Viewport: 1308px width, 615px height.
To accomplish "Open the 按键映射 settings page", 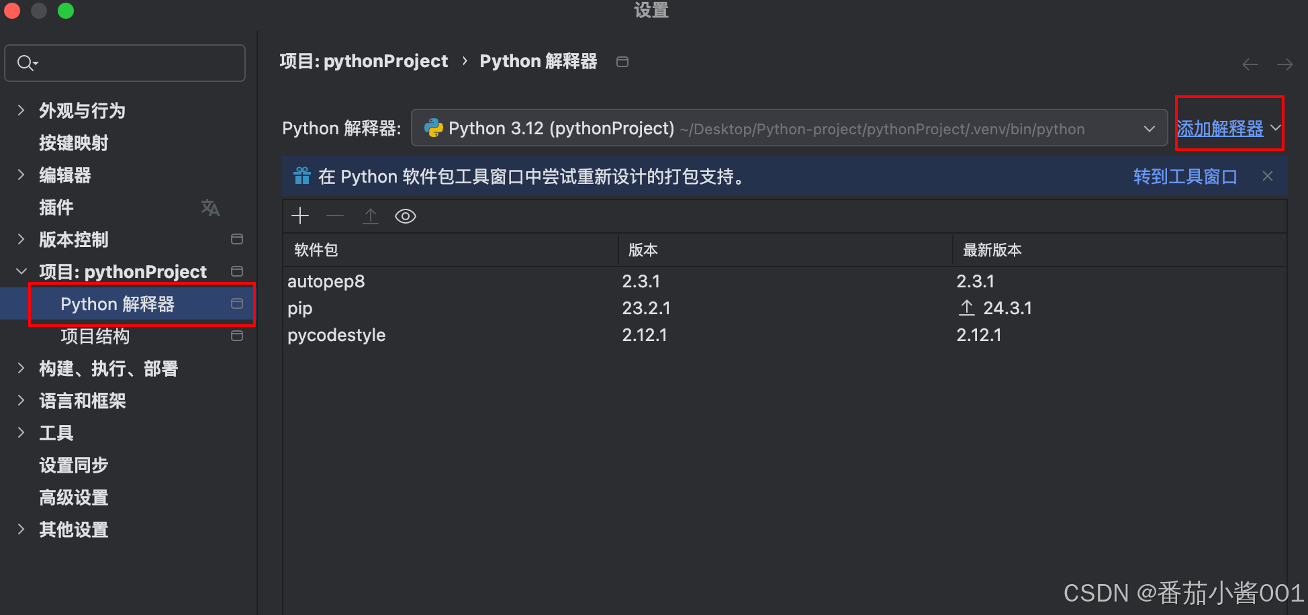I will tap(74, 143).
